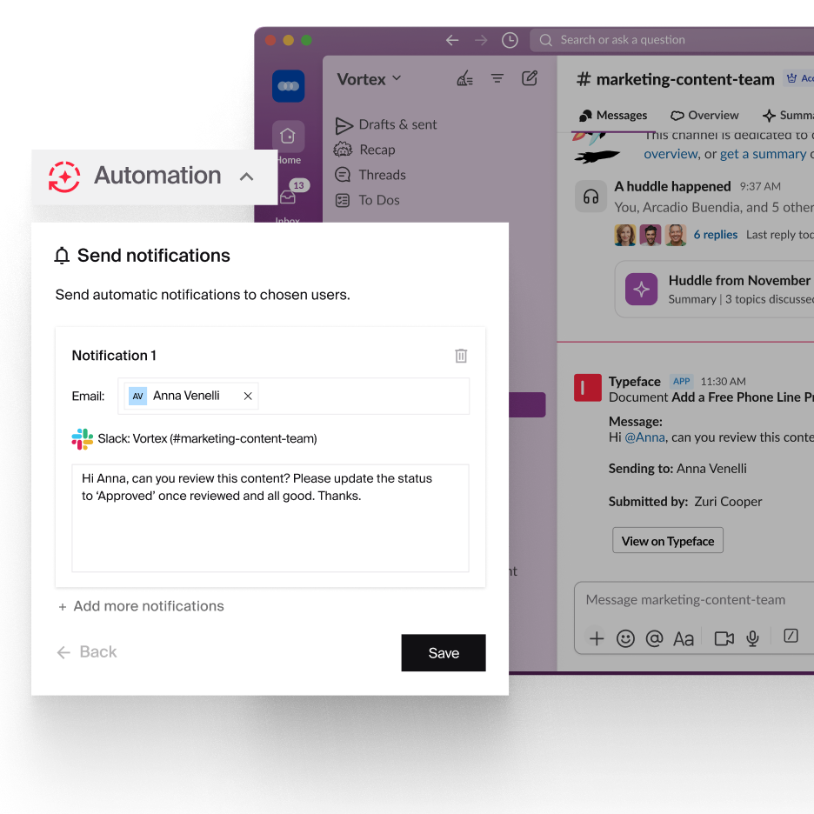This screenshot has width=814, height=814.
Task: Delete Notification 1 with trash icon
Action: coord(461,356)
